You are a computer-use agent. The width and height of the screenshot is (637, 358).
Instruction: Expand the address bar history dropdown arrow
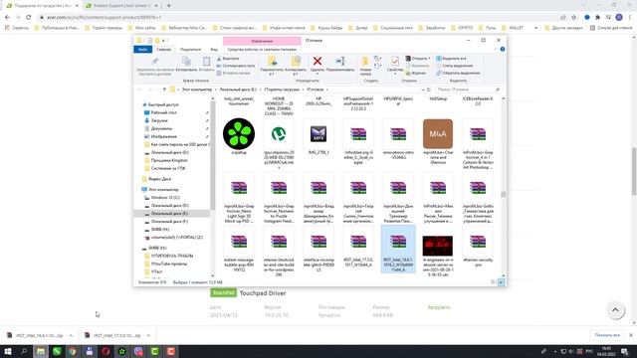(422, 89)
